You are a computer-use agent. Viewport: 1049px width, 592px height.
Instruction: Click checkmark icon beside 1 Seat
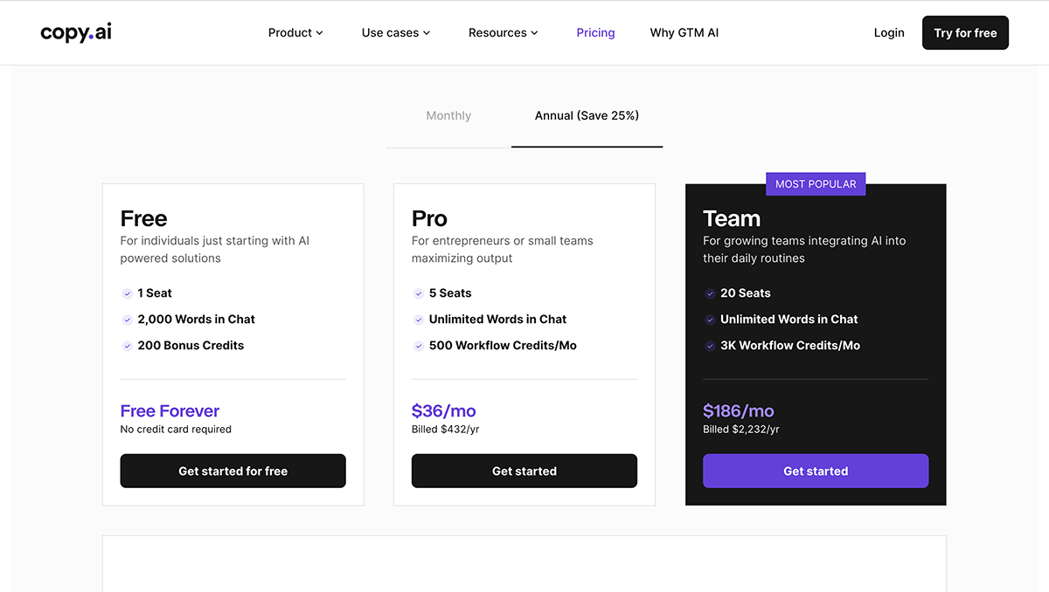(x=127, y=293)
